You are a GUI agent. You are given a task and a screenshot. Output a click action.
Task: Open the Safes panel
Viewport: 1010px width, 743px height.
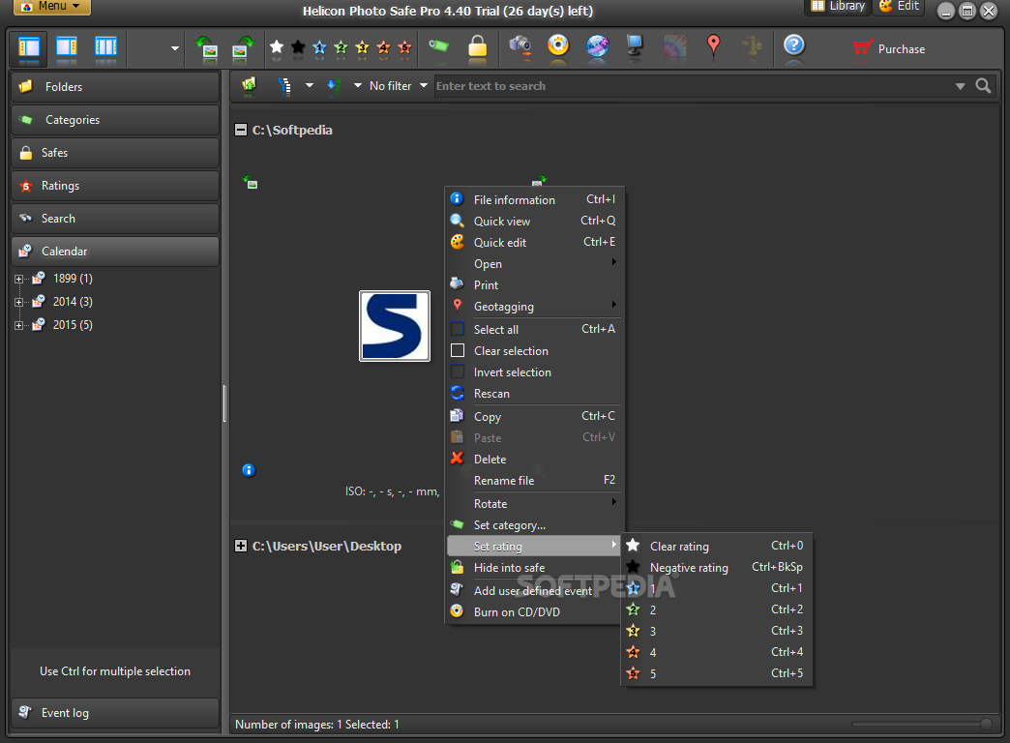[115, 153]
